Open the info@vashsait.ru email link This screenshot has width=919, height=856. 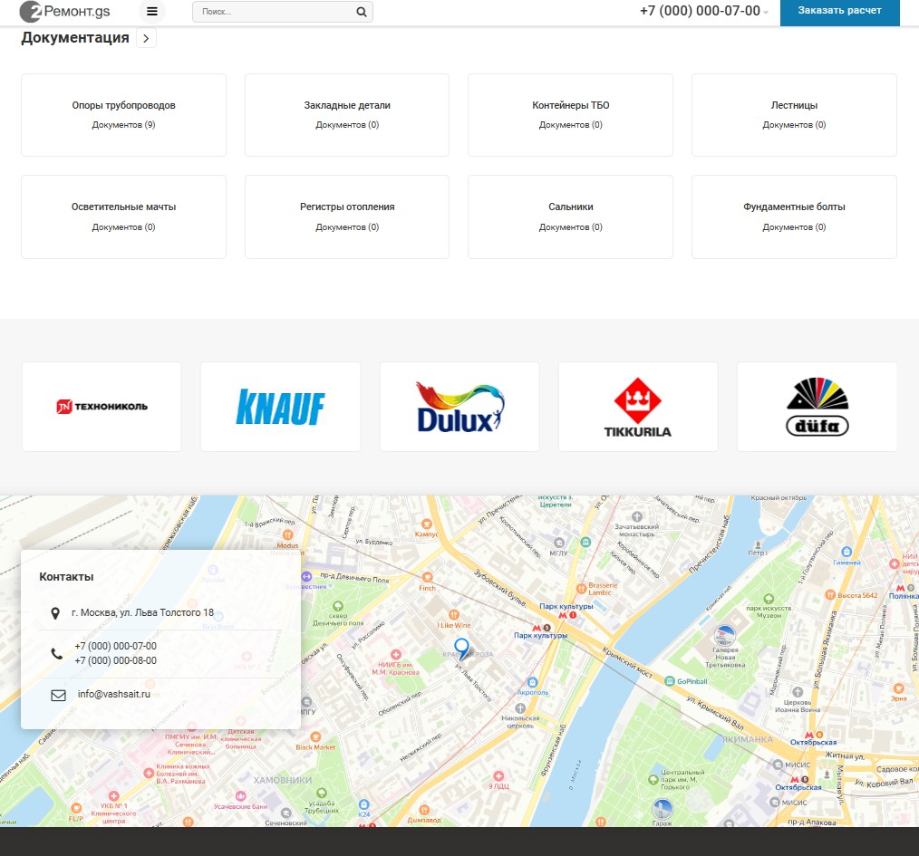tap(113, 694)
